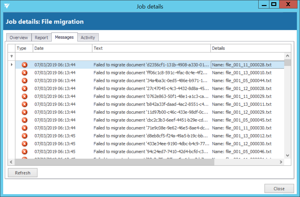Screen dimensions: 300x197
Task: Click the horizontal scrollbar right arrow
Action: click(281, 162)
